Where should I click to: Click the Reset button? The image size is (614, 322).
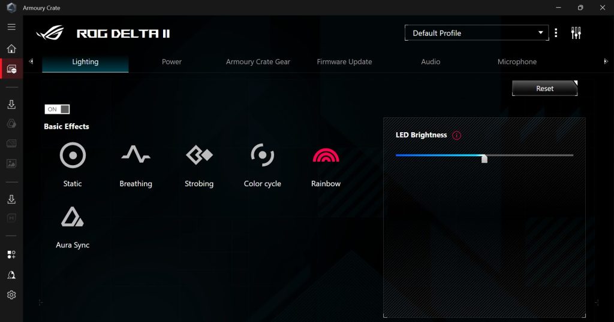coord(544,89)
